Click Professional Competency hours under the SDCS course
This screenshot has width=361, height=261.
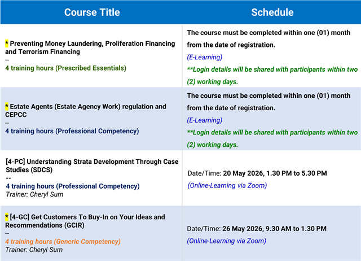coord(72,186)
